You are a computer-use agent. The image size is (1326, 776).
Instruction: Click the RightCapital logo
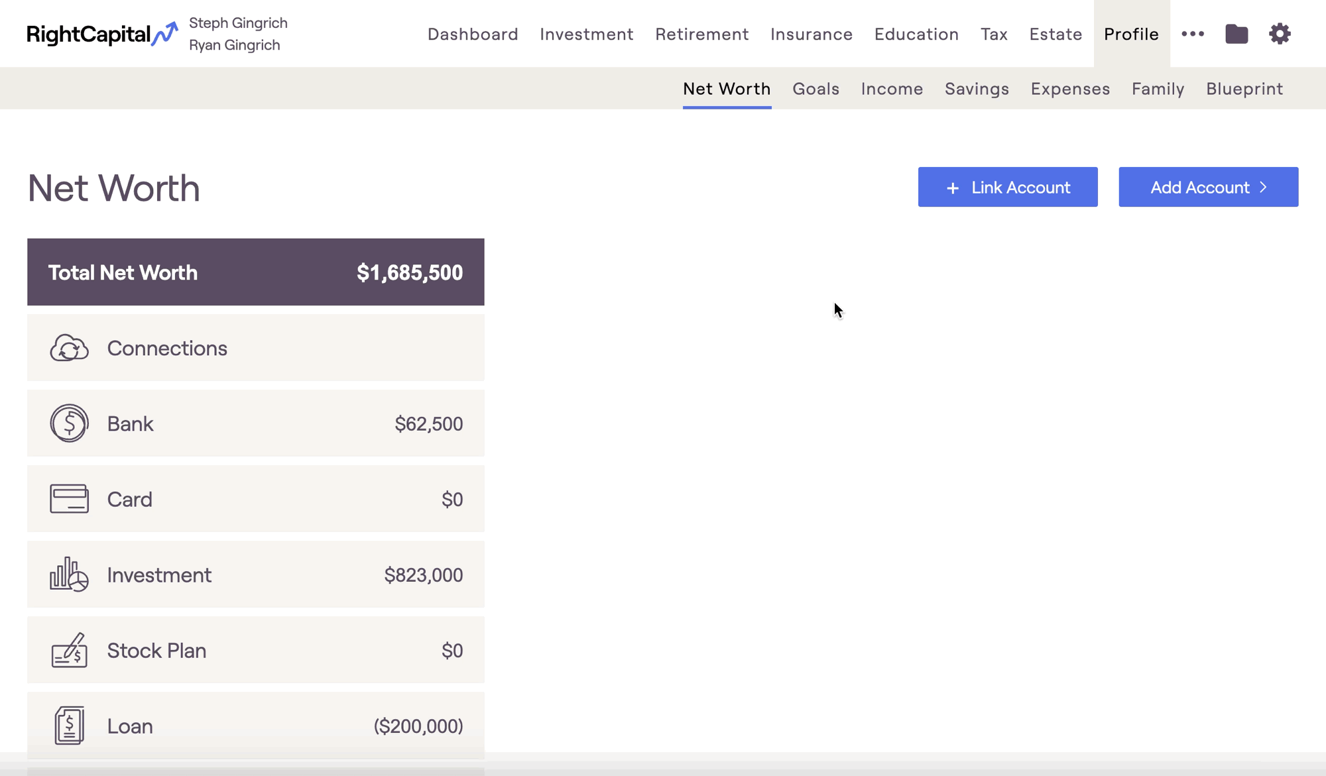[x=102, y=34]
